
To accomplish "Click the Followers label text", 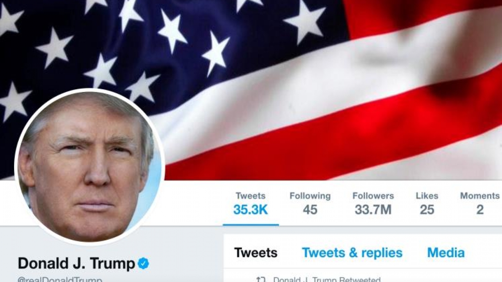I will click(373, 196).
